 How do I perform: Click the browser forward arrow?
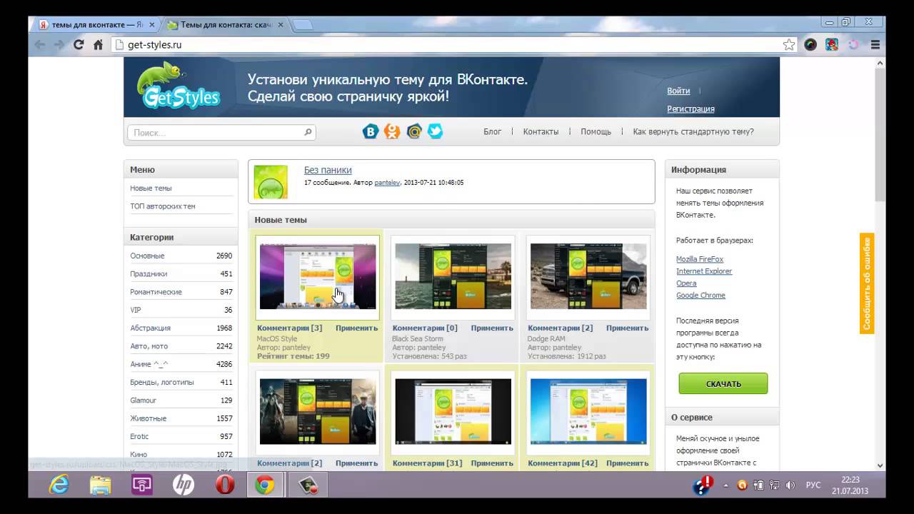[59, 45]
